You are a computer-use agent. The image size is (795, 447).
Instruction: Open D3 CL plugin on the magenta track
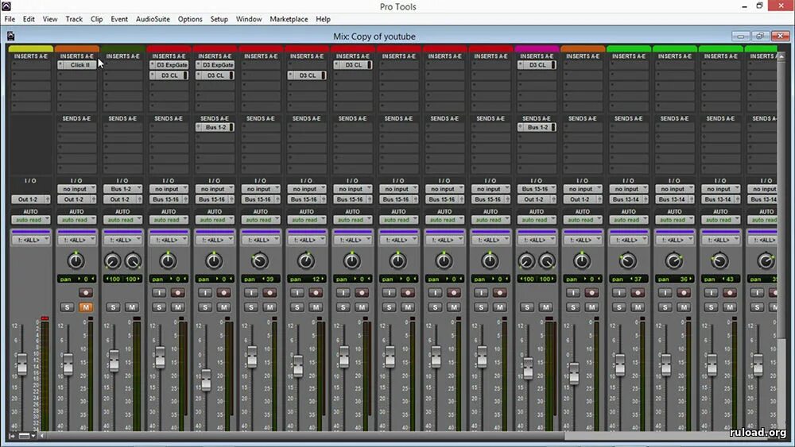537,65
